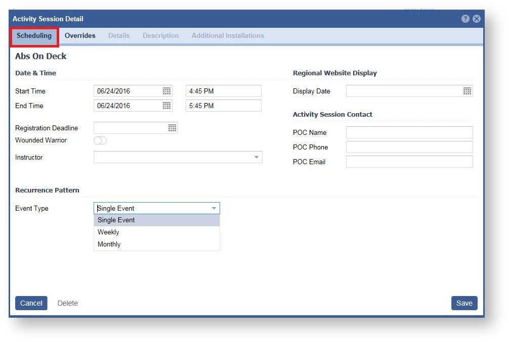The height and width of the screenshot is (342, 509).
Task: Click inside the POC Name field
Action: pyautogui.click(x=409, y=132)
